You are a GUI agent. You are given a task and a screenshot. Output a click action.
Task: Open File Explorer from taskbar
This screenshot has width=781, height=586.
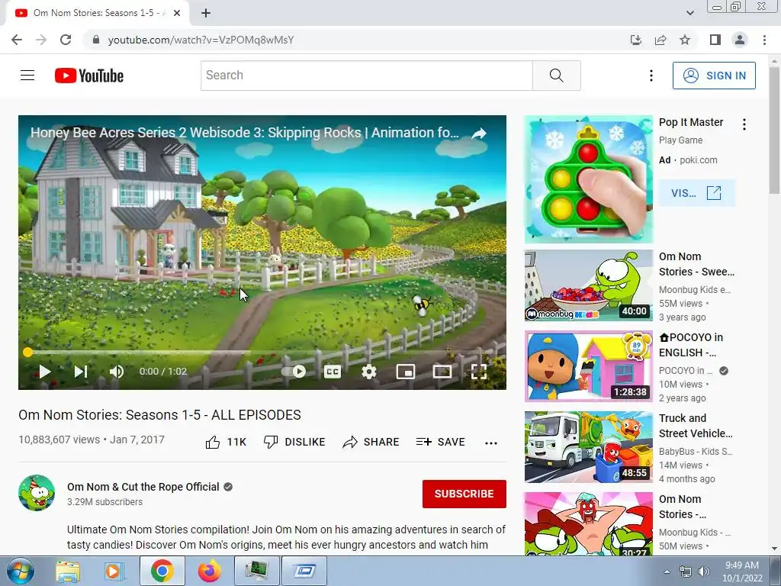[68, 571]
